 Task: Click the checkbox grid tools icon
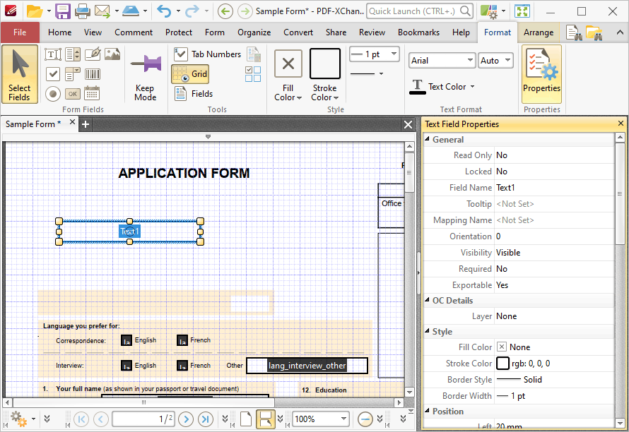click(x=253, y=74)
